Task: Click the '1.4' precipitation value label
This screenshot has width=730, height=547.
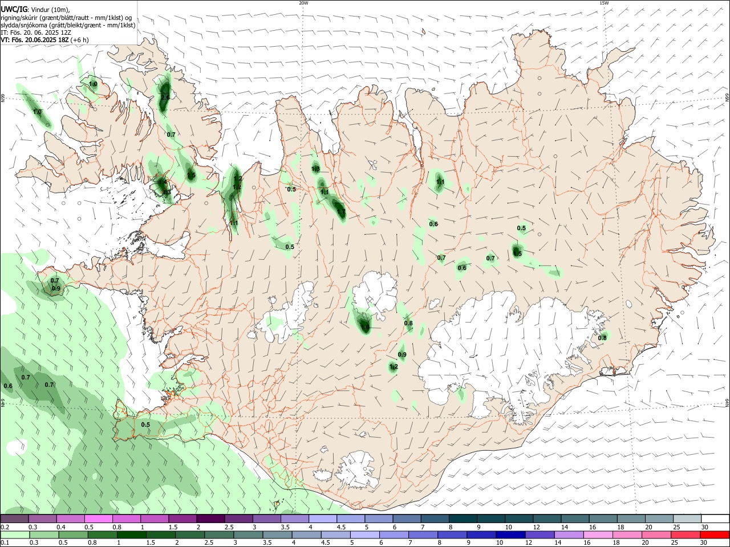Action: [163, 182]
